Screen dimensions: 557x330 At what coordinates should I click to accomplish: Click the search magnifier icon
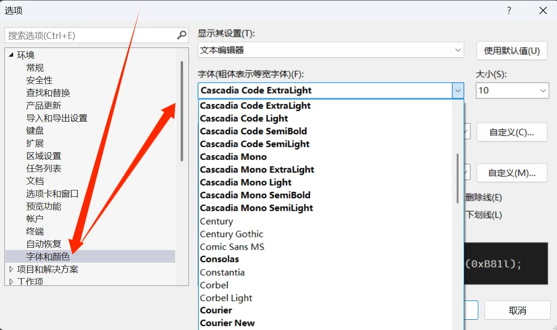[182, 35]
